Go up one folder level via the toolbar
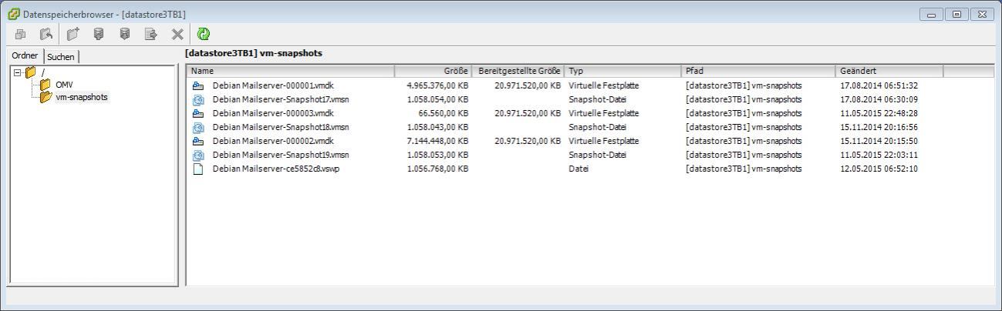Viewport: 1002px width, 311px height. click(46, 34)
